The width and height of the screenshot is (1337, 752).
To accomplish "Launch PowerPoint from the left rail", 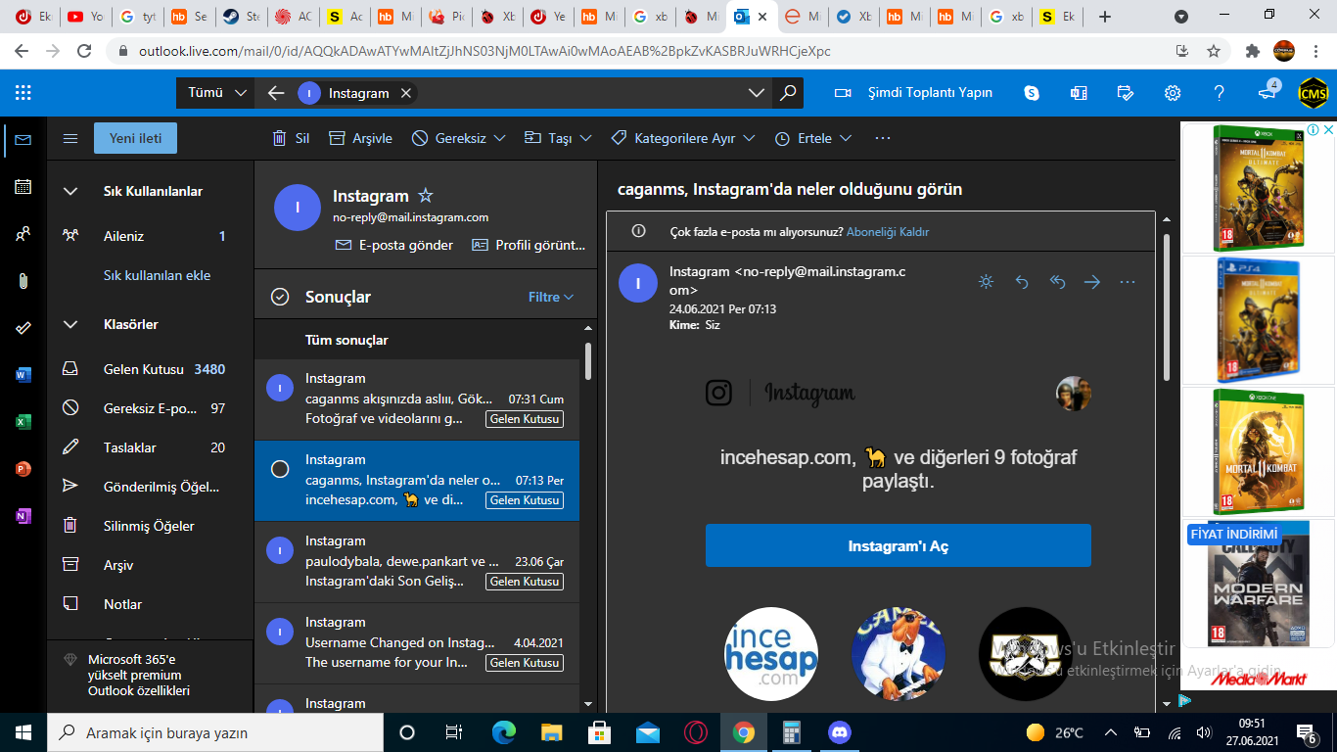I will 23,469.
